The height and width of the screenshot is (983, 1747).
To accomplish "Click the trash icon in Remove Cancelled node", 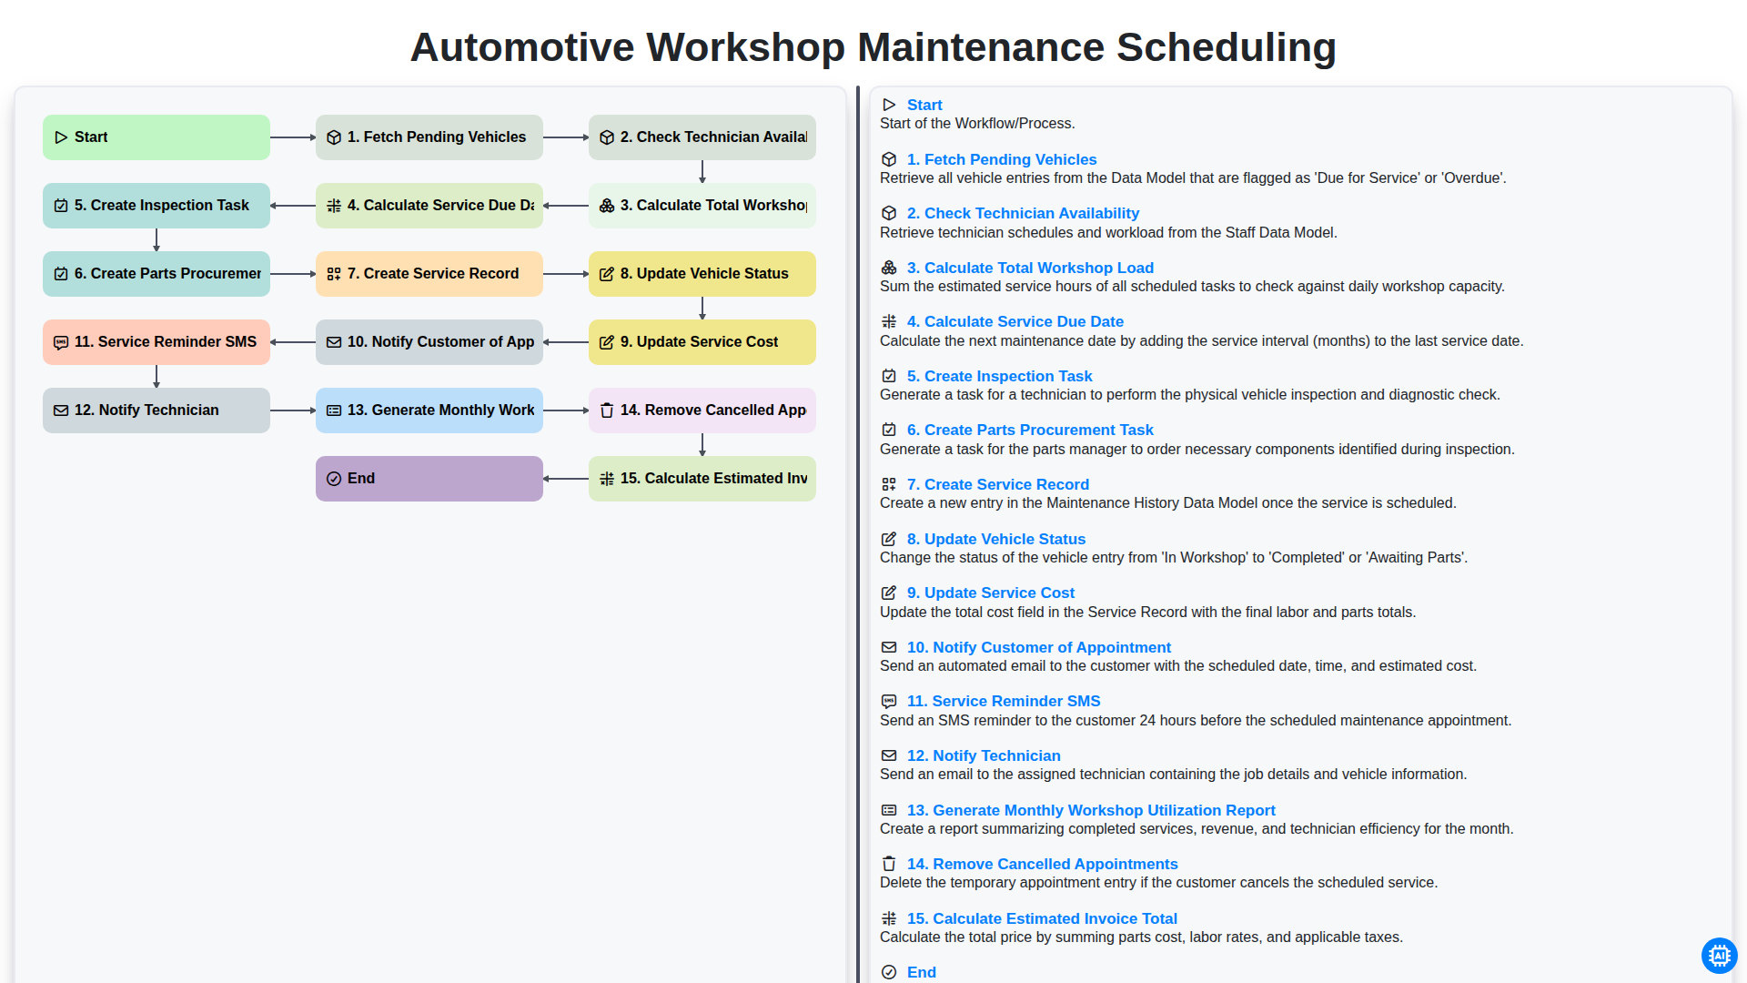I will point(607,410).
